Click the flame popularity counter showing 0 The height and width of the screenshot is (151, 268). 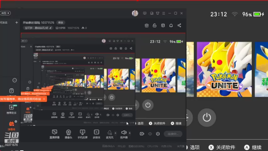(84, 28)
